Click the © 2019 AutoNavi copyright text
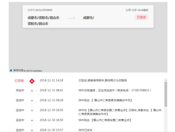The width and height of the screenshot is (175, 132). click(33, 71)
